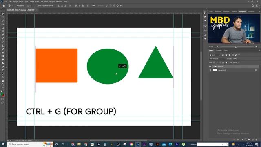Screen dimensions: 261x147
Task: Click the Windows search box in taskbar
Action: coord(30,144)
